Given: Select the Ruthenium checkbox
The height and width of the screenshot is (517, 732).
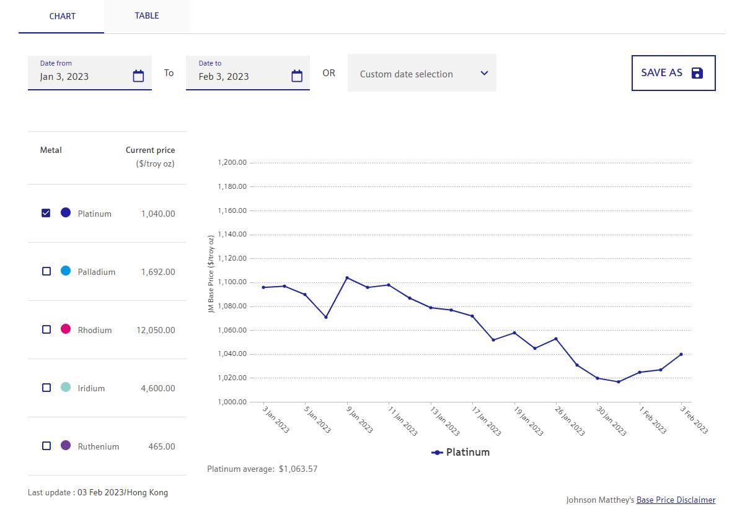Looking at the screenshot, I should pos(46,446).
